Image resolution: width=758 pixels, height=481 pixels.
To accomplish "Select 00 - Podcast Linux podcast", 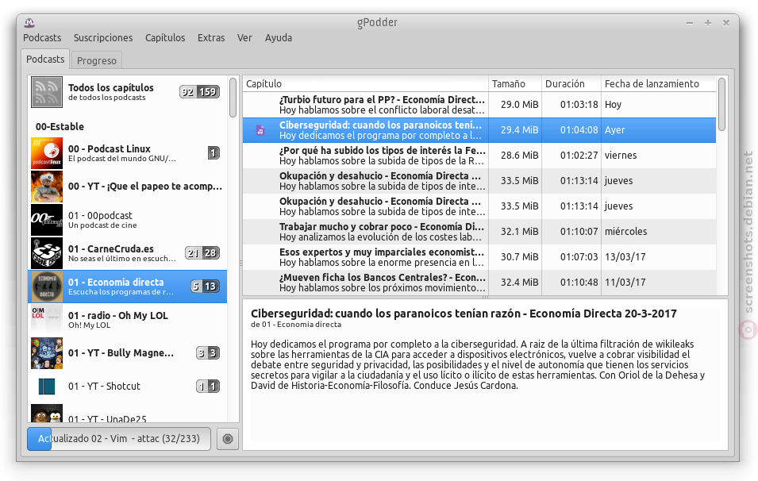I will 128,153.
